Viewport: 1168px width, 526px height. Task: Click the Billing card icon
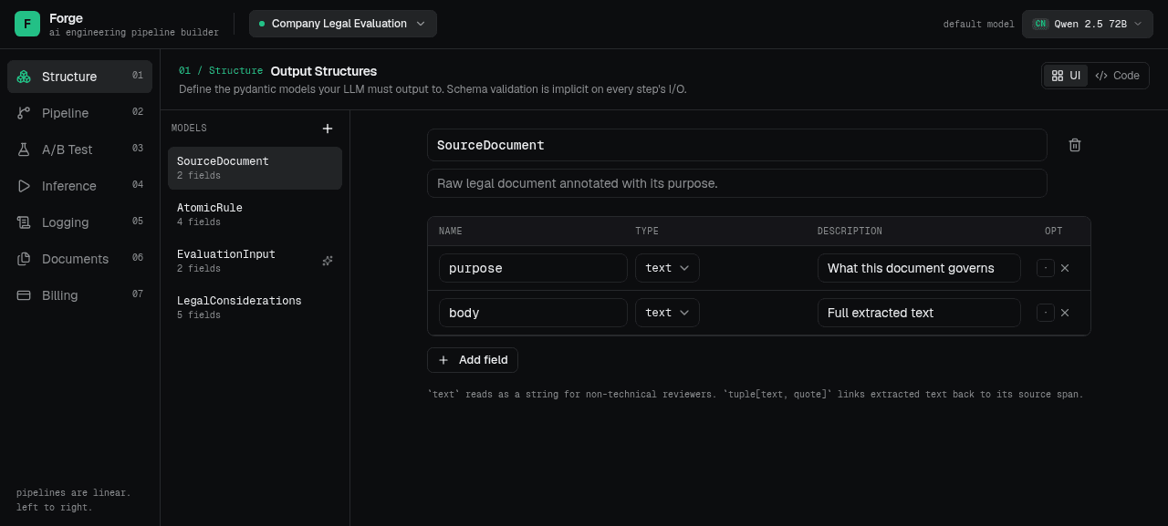tap(24, 295)
